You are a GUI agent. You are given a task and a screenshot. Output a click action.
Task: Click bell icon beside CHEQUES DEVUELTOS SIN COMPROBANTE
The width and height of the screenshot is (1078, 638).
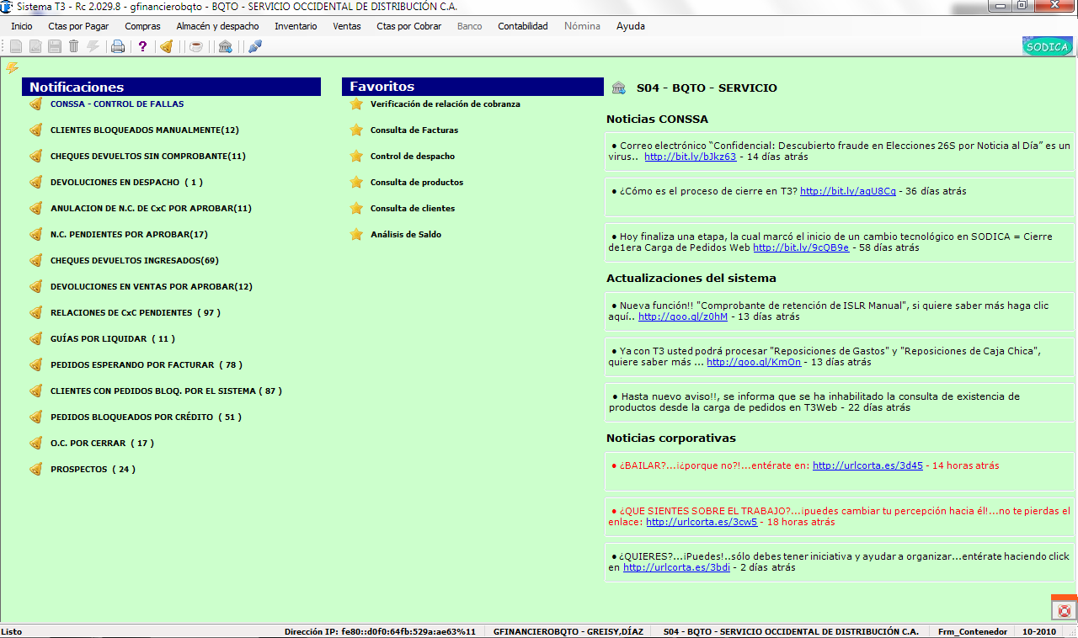[35, 157]
